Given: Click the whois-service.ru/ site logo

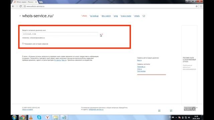Looking at the screenshot, I should (x=38, y=16).
